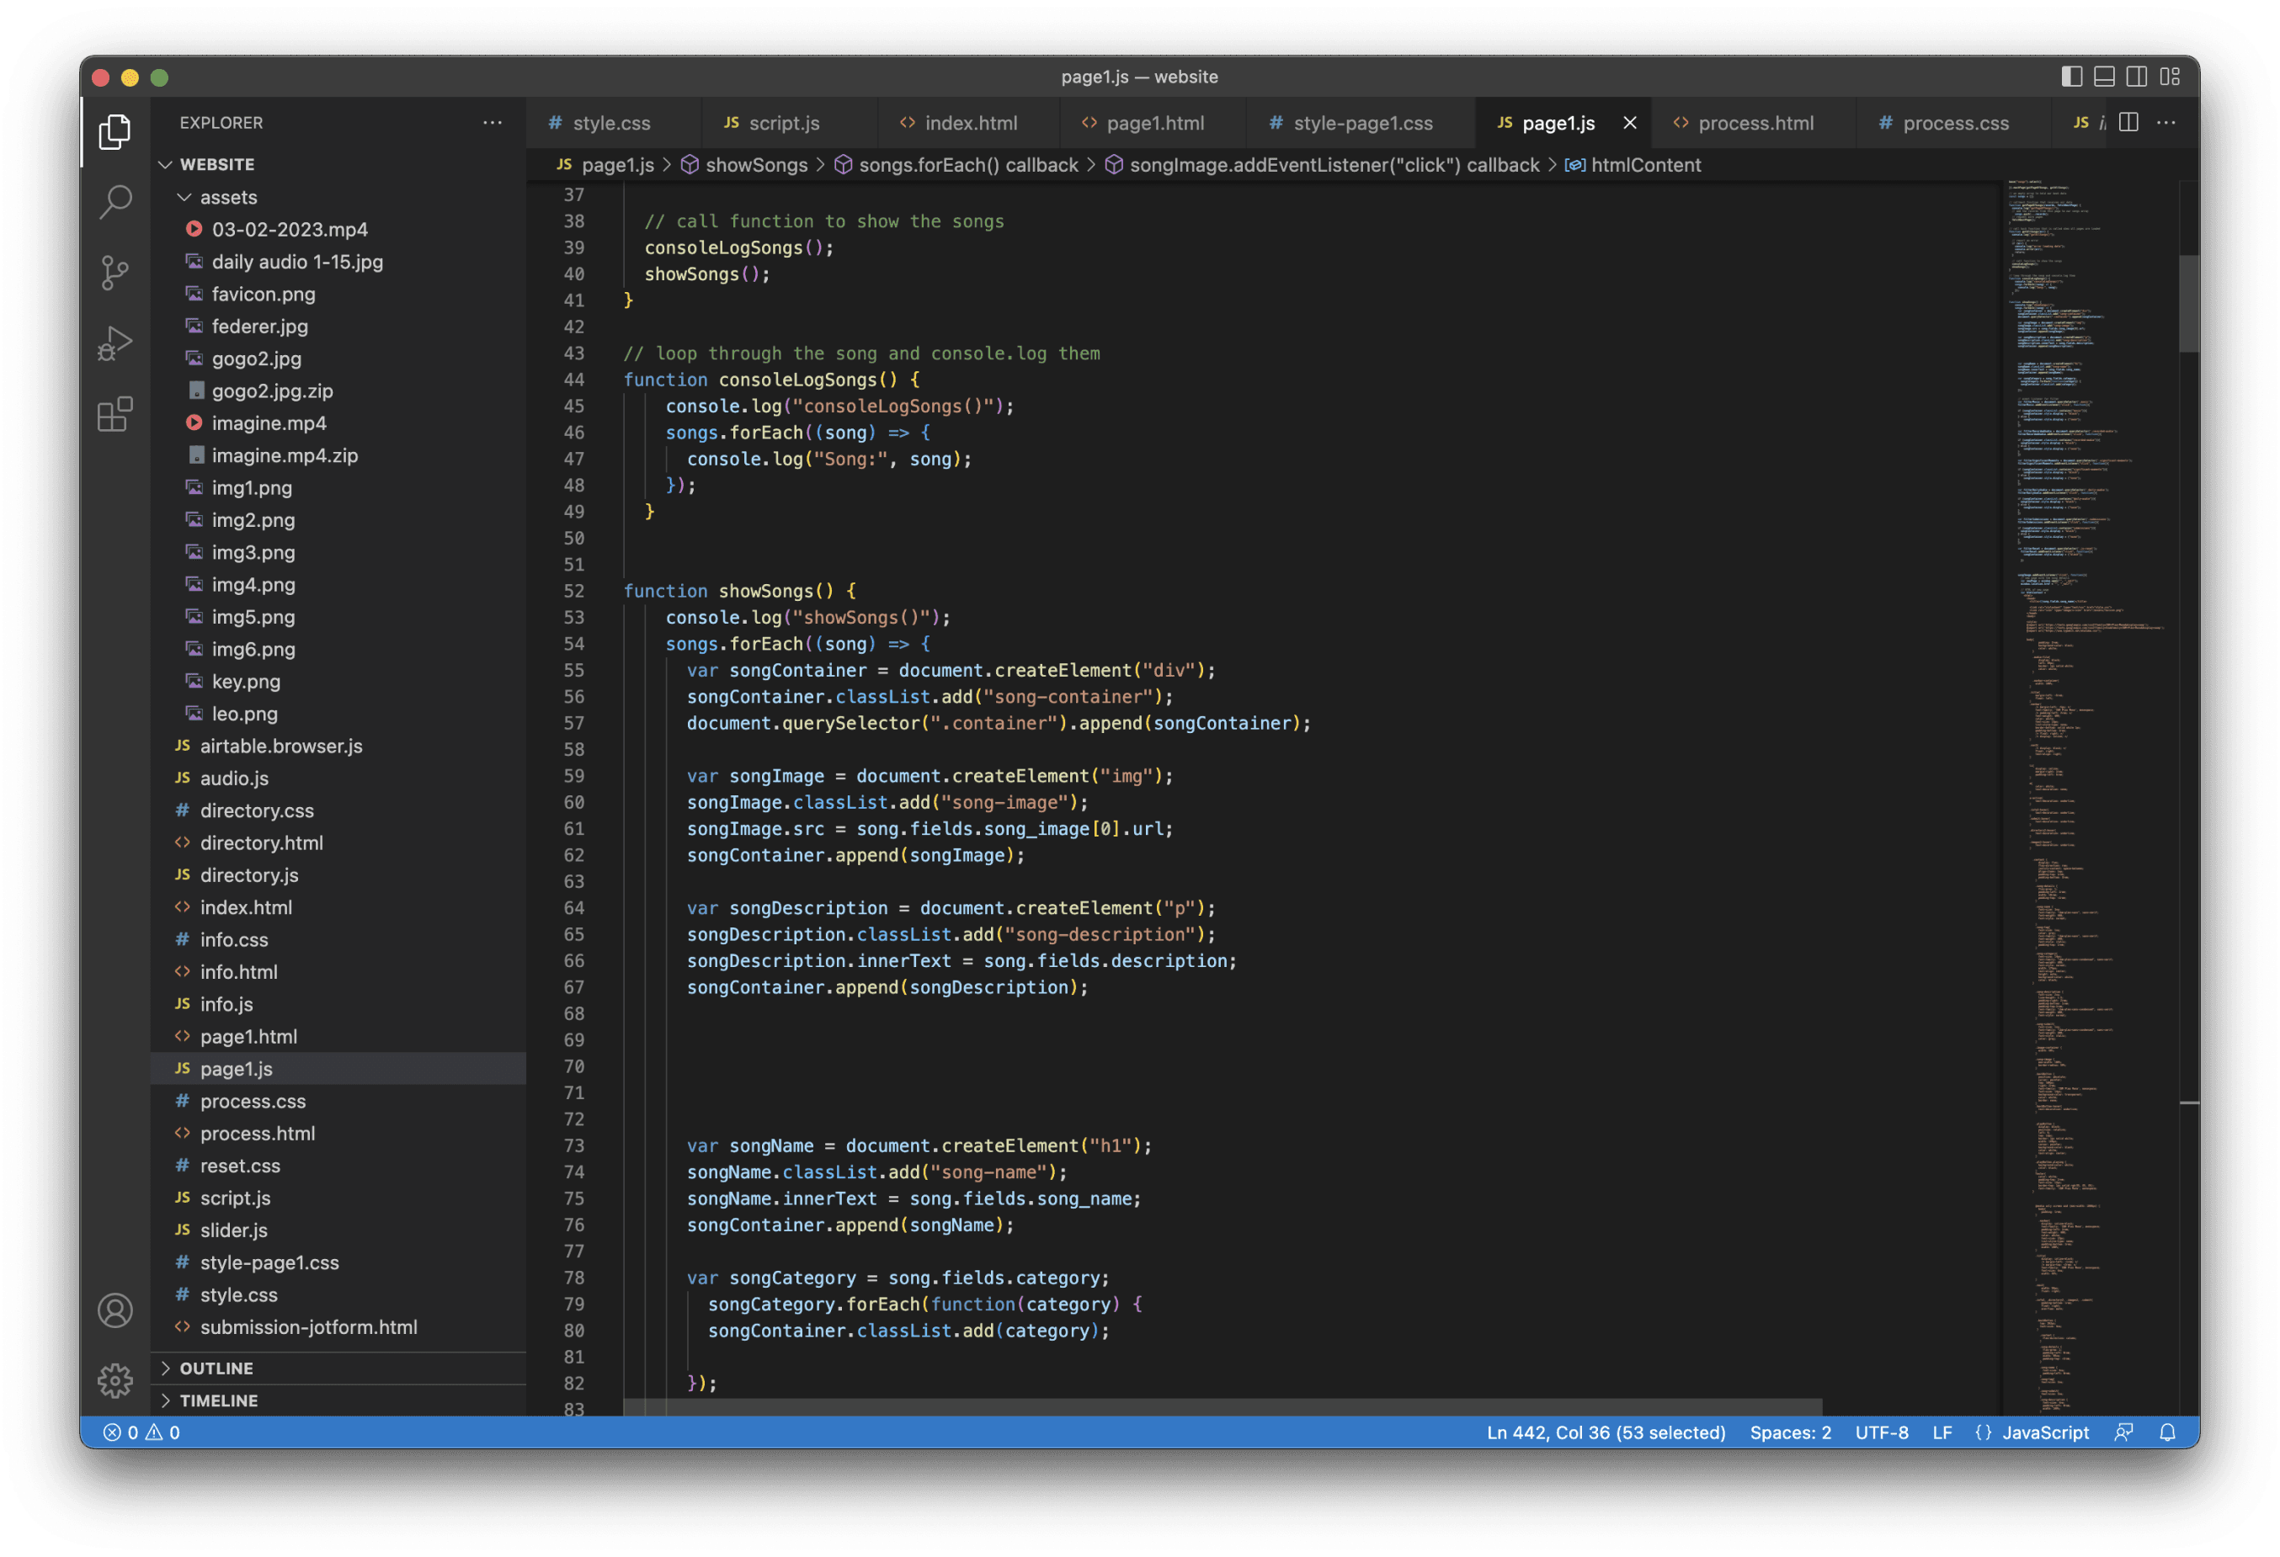This screenshot has width=2280, height=1557.
Task: Open the Manage gear menu
Action: coord(115,1380)
